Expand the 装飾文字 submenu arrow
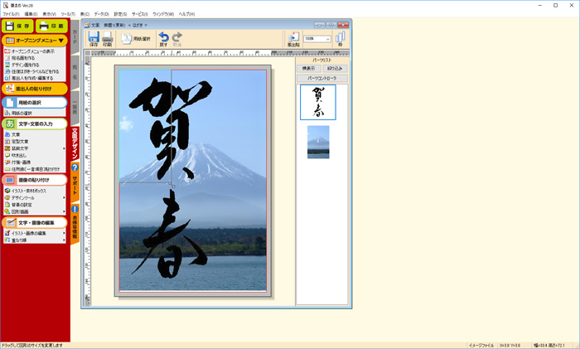This screenshot has width=580, height=349. click(x=65, y=148)
